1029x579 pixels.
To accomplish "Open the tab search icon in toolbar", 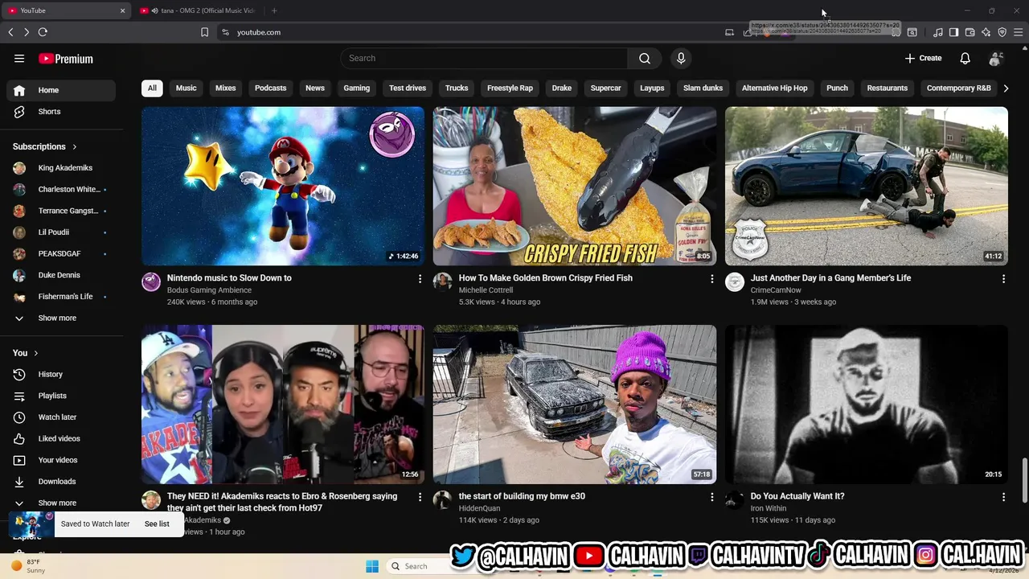I will [912, 32].
